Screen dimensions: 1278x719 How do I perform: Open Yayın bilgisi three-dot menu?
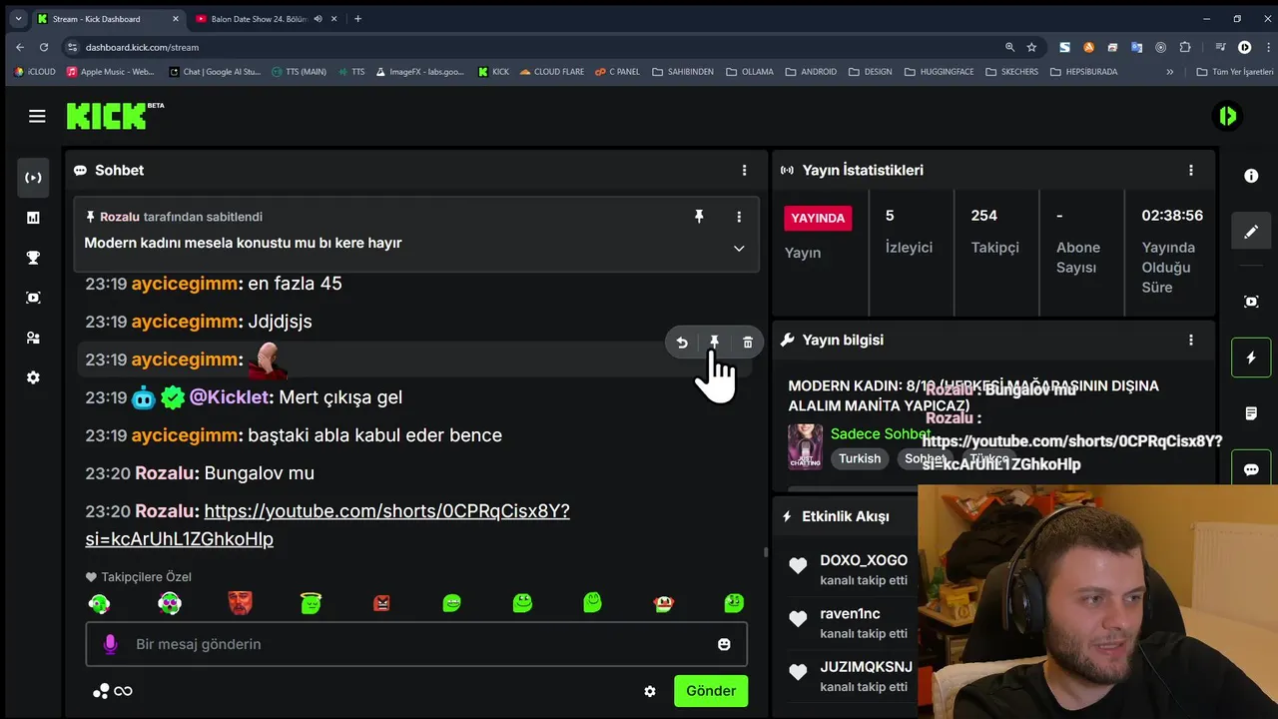click(1191, 341)
